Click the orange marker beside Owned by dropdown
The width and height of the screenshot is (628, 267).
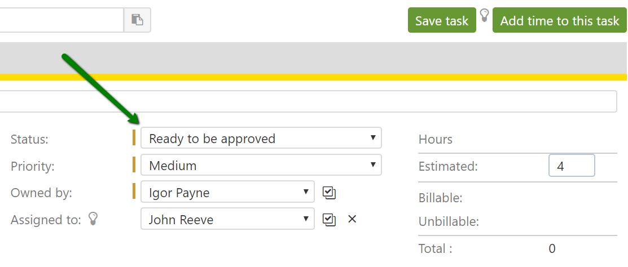click(x=134, y=192)
